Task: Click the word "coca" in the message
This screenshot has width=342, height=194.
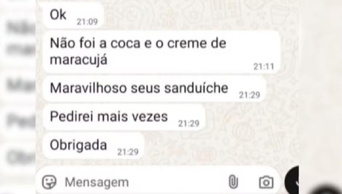Action: pos(125,43)
